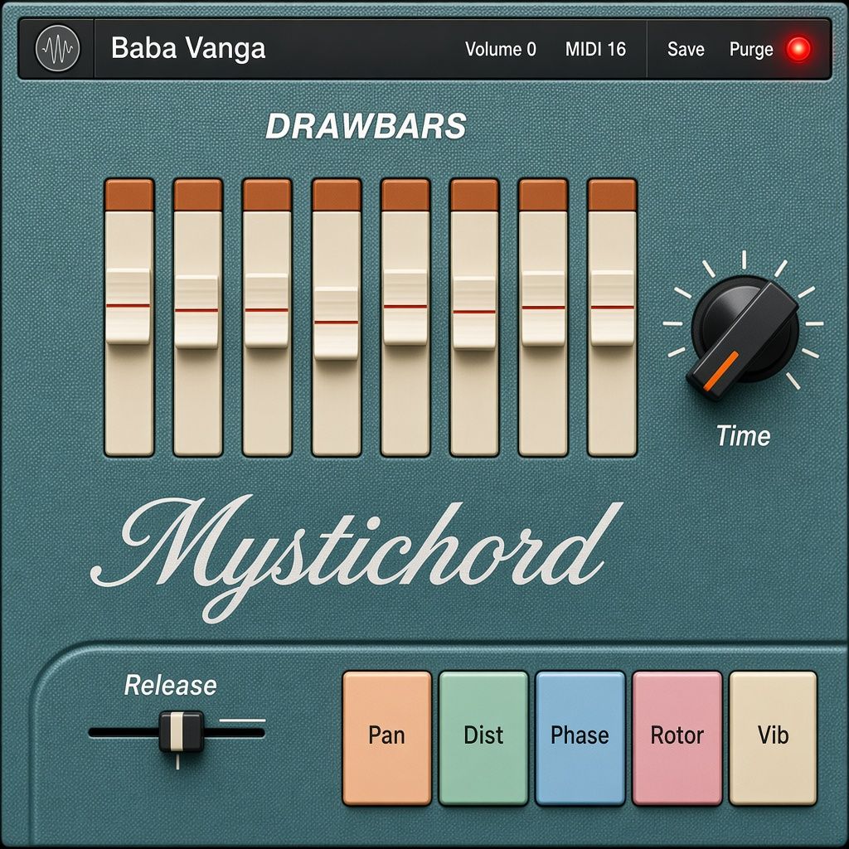This screenshot has width=849, height=849.
Task: Click the second drawbar slider handle
Action: [196, 312]
